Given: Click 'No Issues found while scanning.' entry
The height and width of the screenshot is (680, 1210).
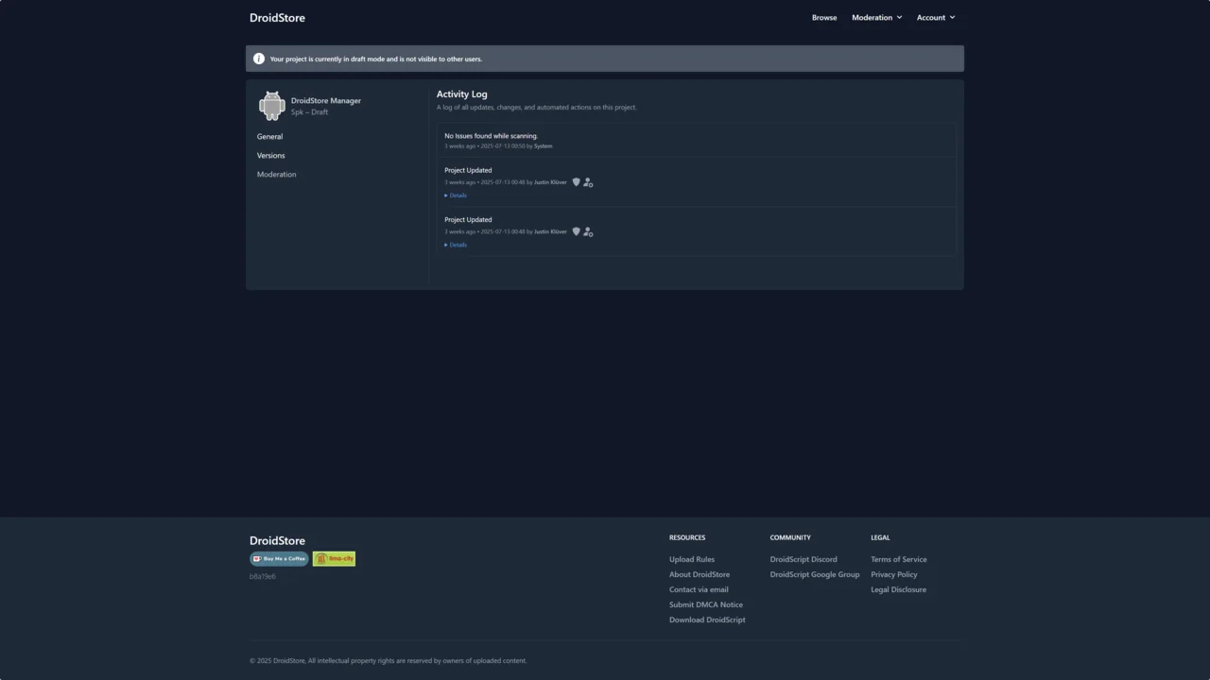Looking at the screenshot, I should point(491,136).
